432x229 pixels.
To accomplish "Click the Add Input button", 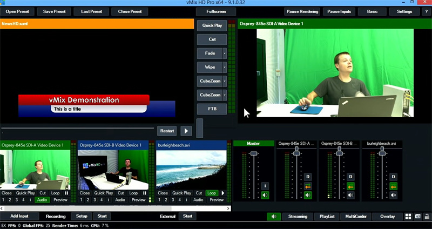I will point(19,216).
